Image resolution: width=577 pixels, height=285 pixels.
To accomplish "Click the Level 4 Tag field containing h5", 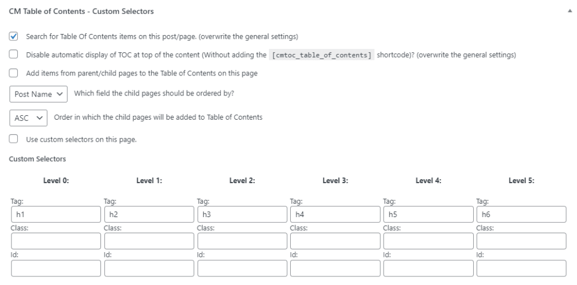I will [428, 215].
